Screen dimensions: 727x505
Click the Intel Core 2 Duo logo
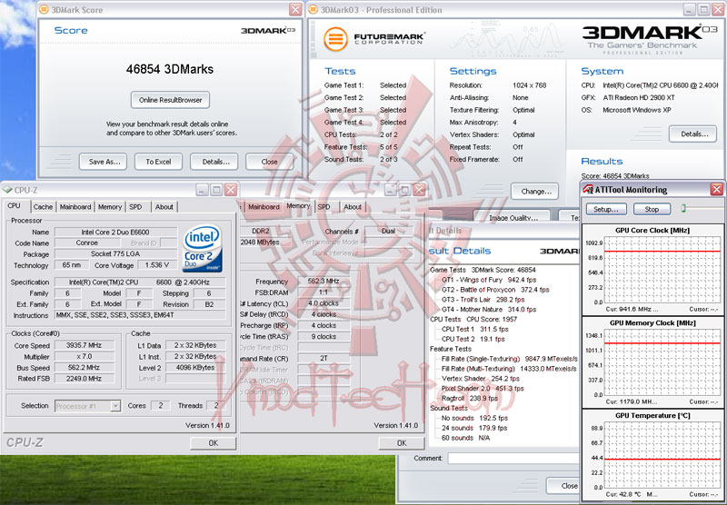pyautogui.click(x=202, y=249)
